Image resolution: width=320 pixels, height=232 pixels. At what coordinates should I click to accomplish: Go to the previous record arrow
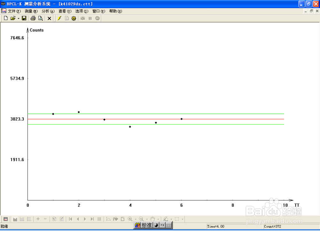(78, 219)
